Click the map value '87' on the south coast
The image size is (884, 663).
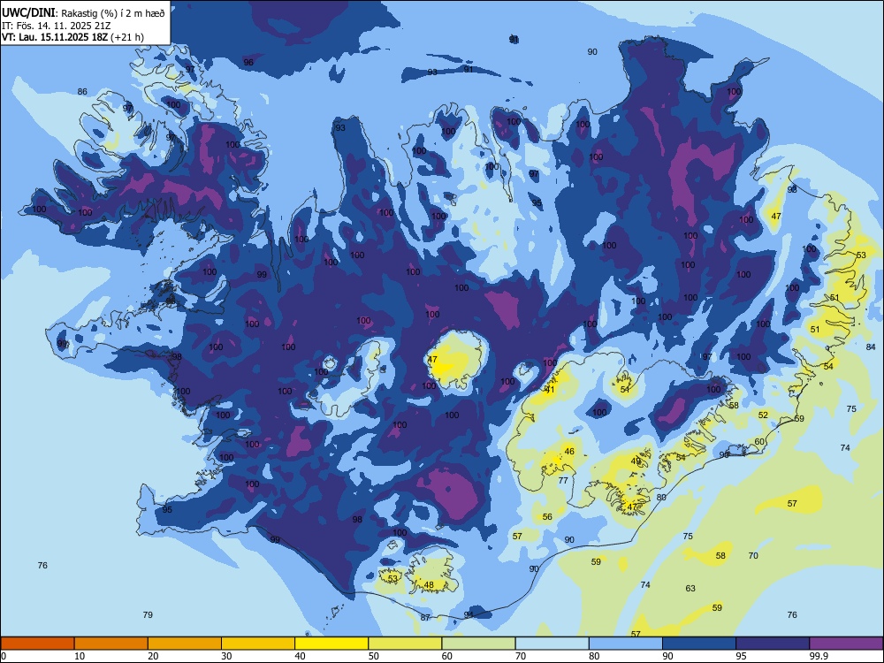click(x=425, y=618)
